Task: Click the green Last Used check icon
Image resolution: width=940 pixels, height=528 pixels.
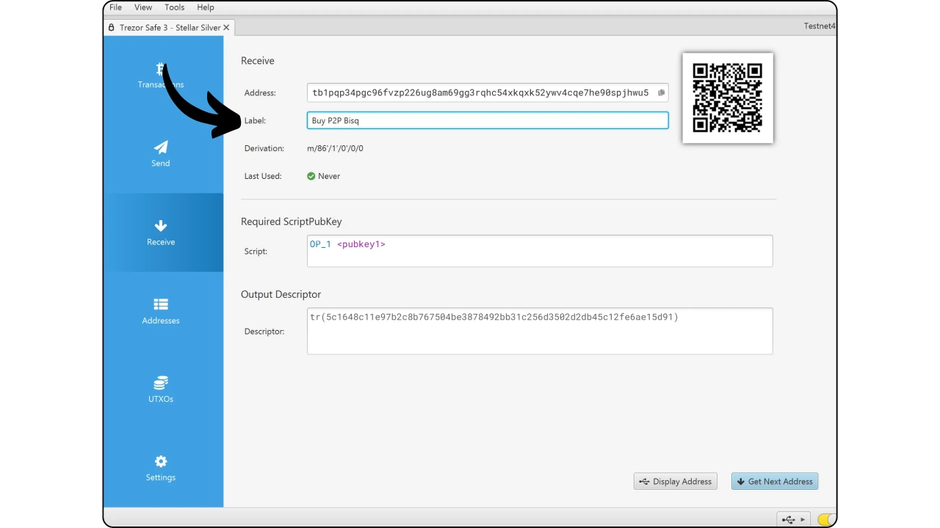Action: (x=311, y=176)
